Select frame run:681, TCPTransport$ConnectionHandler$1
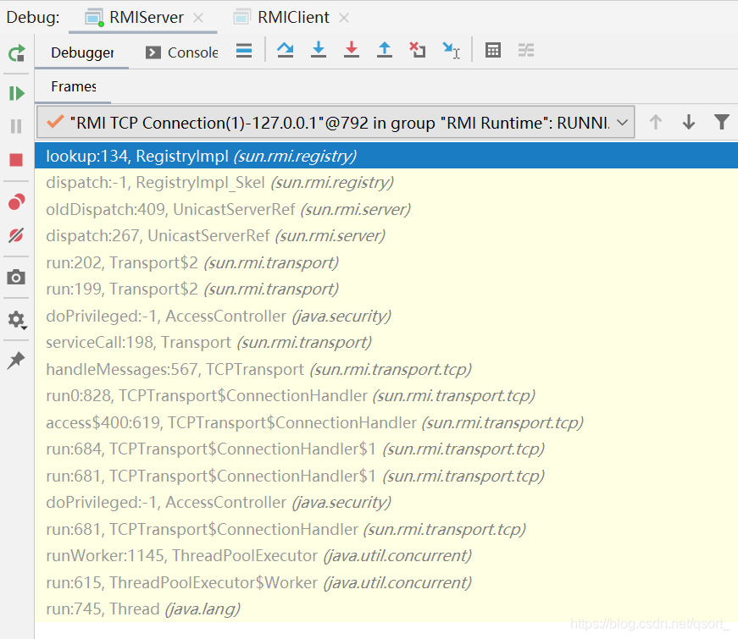 [386, 476]
